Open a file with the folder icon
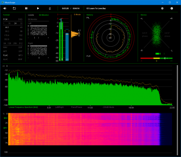 click(14, 8)
